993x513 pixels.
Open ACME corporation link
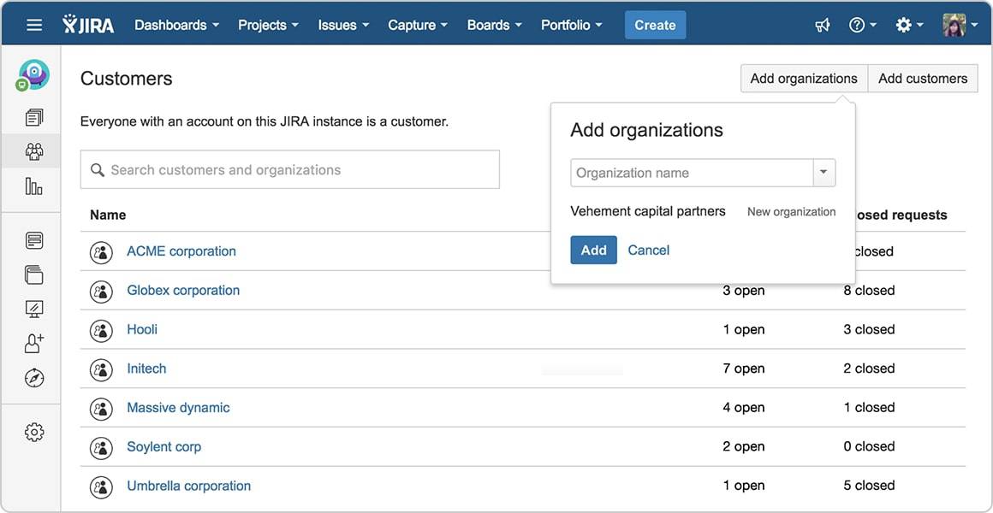(x=181, y=251)
